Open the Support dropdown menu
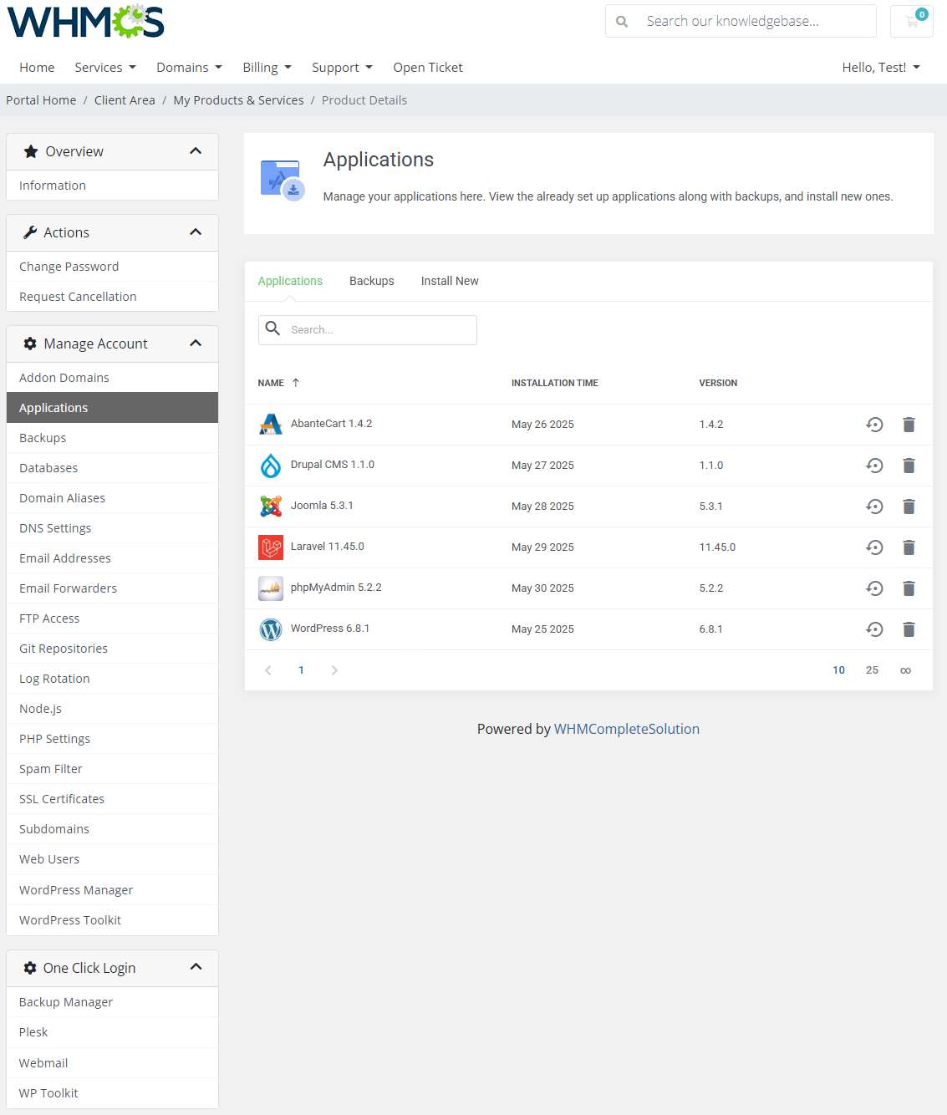947x1115 pixels. click(343, 68)
